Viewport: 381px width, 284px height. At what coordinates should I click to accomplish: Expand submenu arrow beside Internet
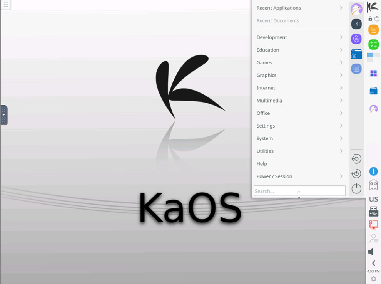point(341,87)
